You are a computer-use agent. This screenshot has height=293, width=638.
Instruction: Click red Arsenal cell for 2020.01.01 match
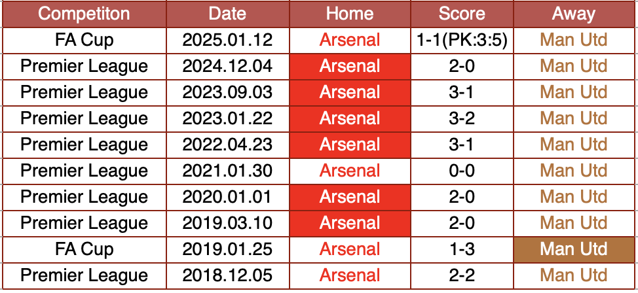pyautogui.click(x=350, y=197)
